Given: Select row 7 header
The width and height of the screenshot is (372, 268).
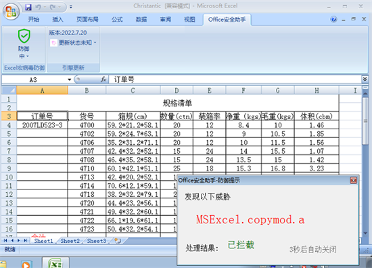Looking at the screenshot, I should click(9, 151).
